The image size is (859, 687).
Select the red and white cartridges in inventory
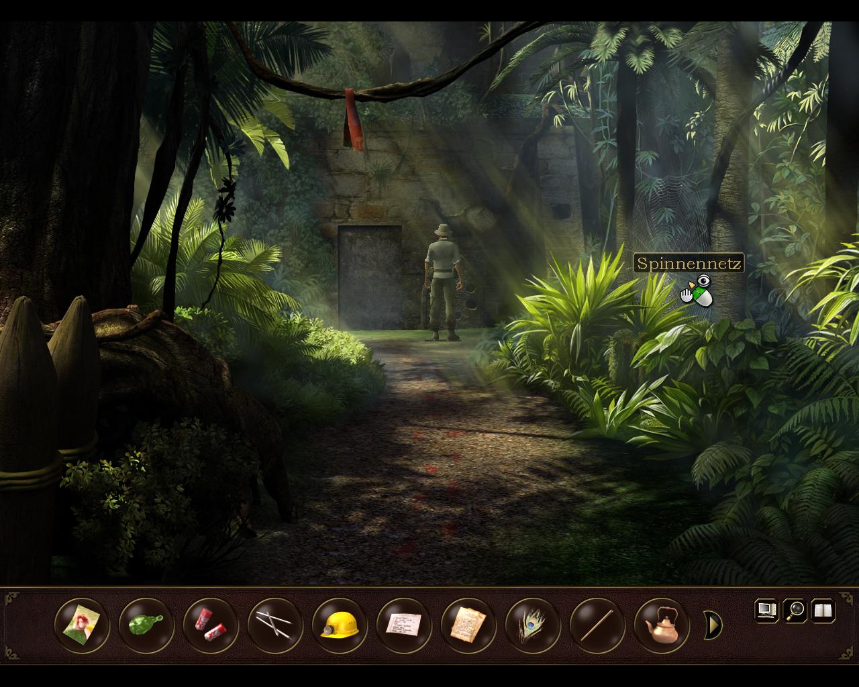211,625
